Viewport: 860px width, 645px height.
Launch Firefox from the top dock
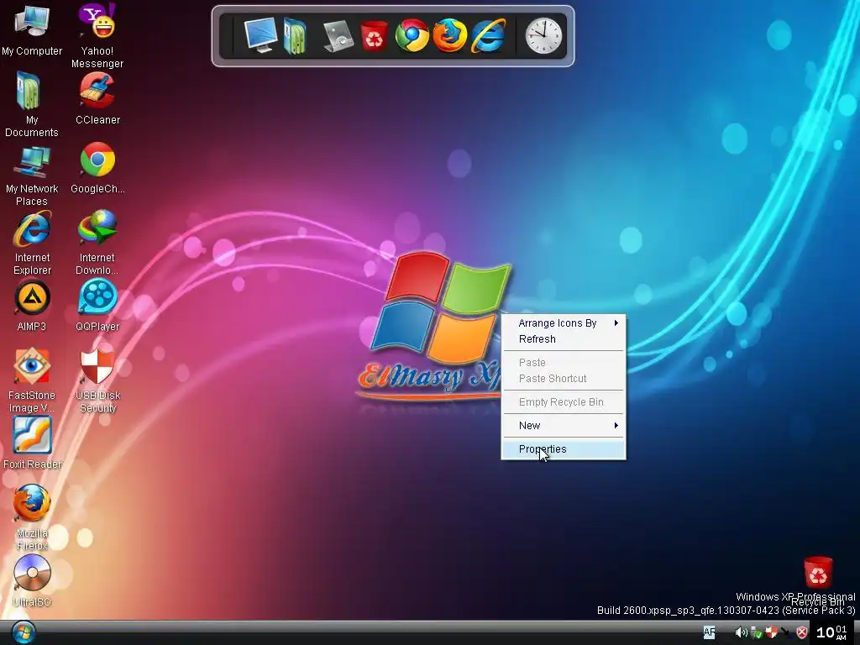tap(450, 35)
